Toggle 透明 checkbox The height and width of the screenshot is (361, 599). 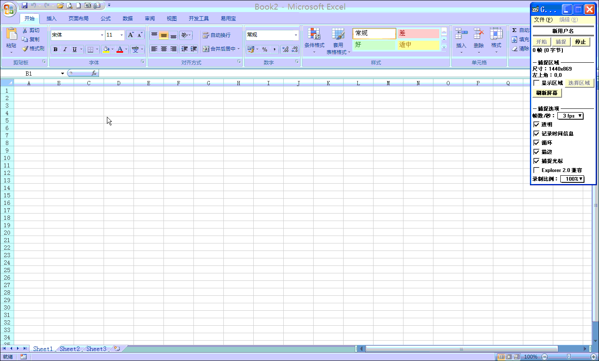point(537,124)
